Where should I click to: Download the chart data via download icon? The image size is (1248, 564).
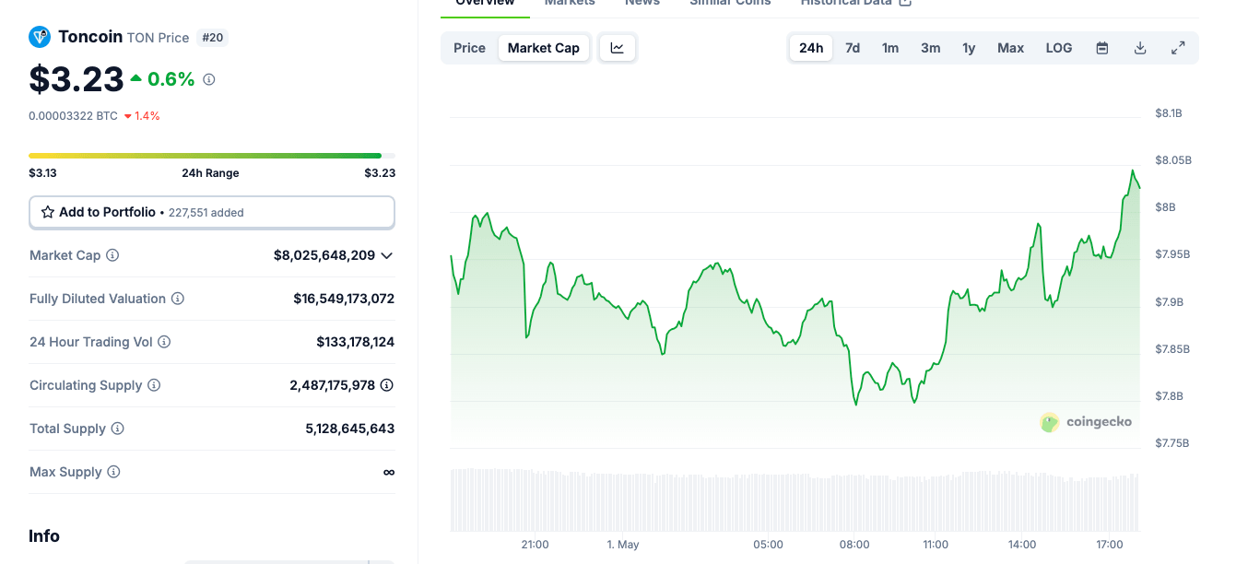(x=1140, y=47)
